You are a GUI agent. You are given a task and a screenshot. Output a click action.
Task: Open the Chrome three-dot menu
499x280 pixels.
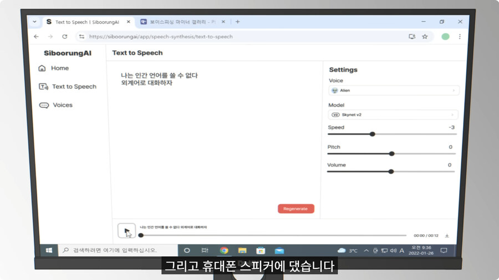[x=460, y=37]
